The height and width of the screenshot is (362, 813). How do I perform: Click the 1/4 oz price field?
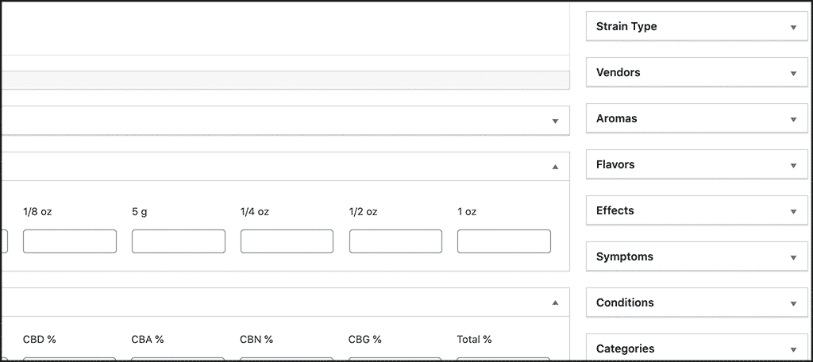(287, 241)
